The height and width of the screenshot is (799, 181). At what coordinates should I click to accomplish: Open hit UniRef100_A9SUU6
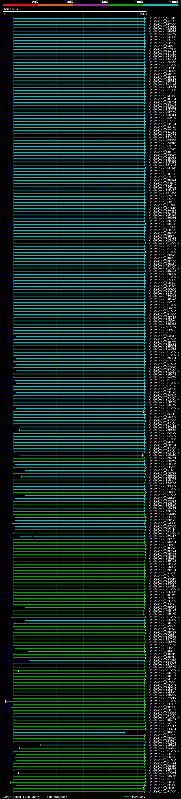(x=162, y=37)
